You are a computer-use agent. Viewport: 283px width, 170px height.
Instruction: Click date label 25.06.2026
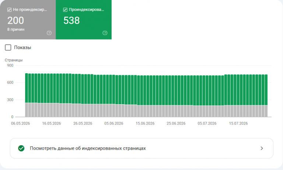click(x=176, y=123)
